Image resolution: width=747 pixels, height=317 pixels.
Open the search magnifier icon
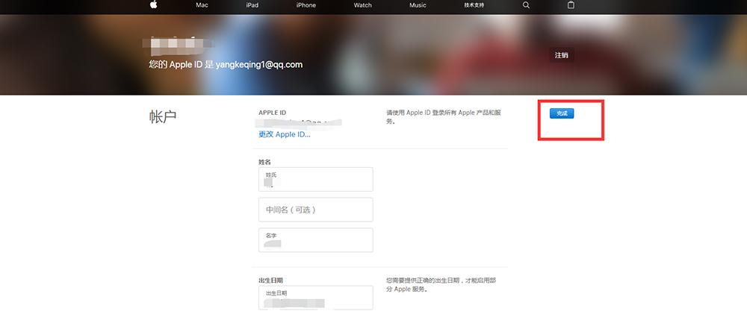(526, 5)
